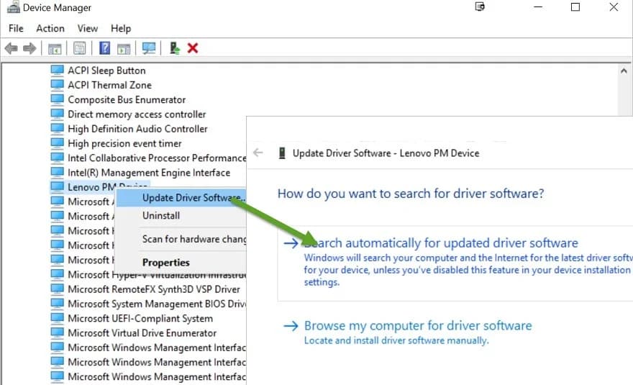Click the red X uninstall toolbar icon
633x385 pixels.
coord(193,48)
